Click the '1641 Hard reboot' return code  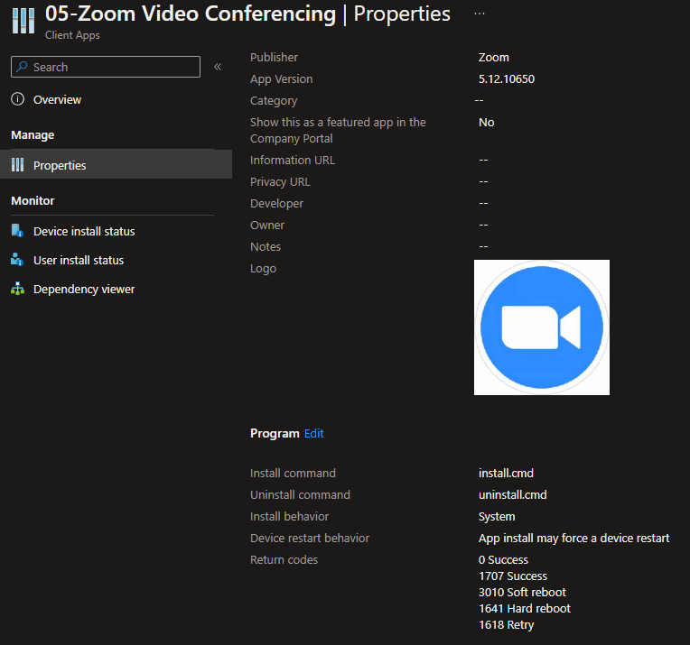point(525,609)
